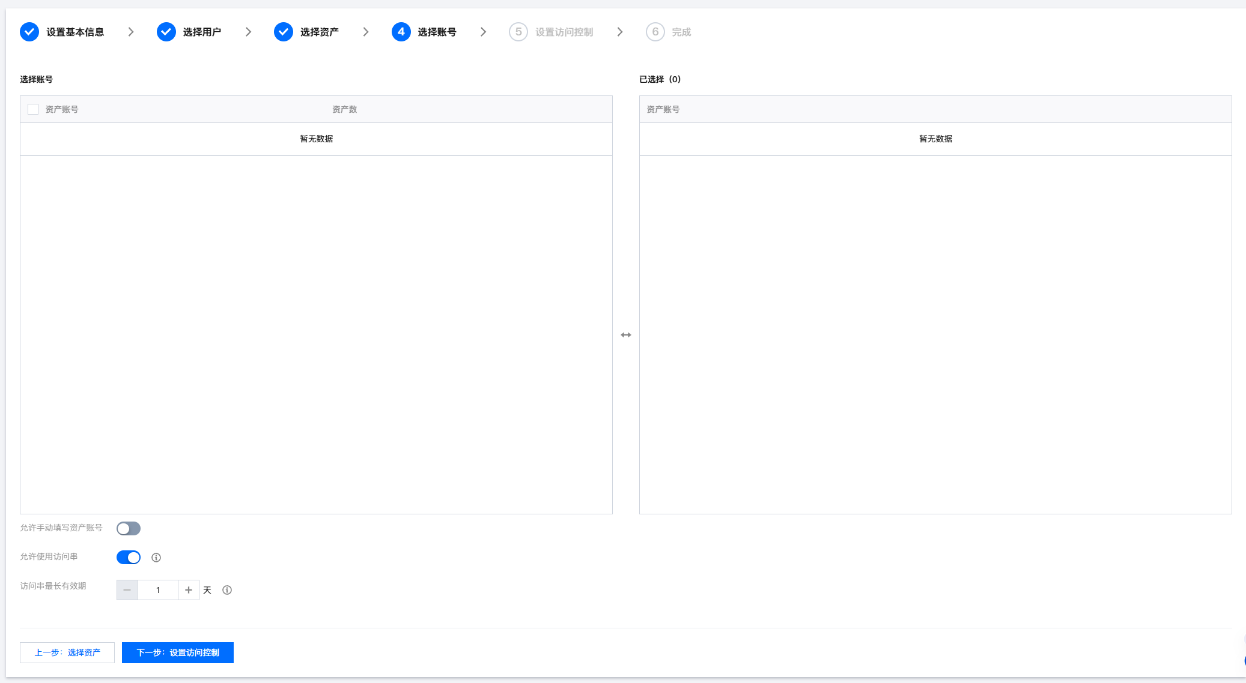Click the 访问串最长有效期 label

tap(53, 586)
